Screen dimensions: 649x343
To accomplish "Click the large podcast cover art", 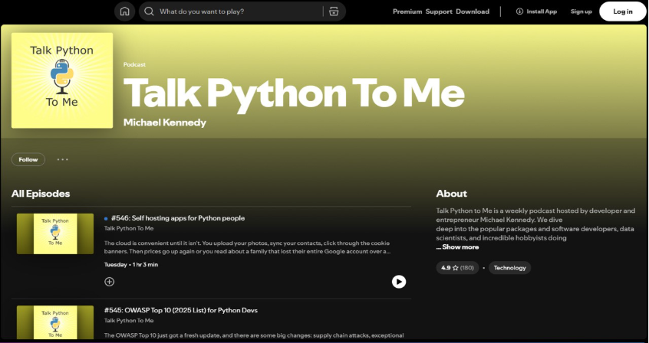I will (62, 80).
